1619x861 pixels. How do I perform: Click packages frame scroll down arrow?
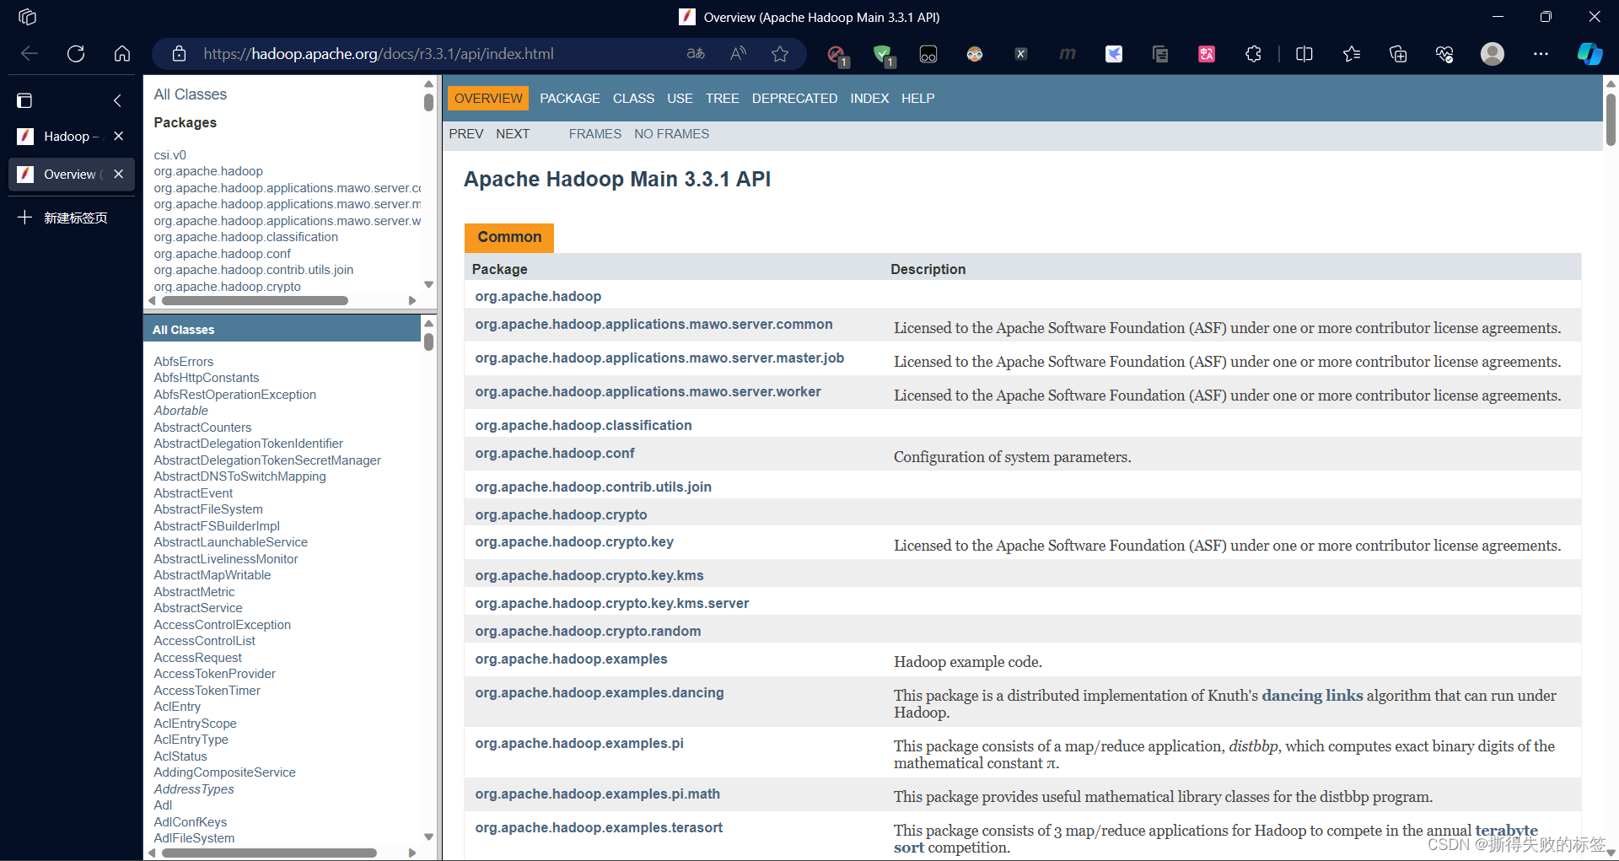tap(428, 284)
